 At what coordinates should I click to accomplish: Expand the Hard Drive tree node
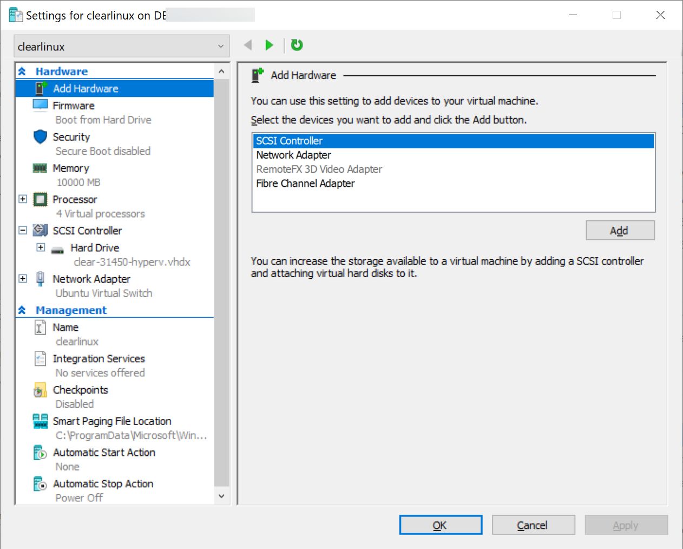point(41,247)
